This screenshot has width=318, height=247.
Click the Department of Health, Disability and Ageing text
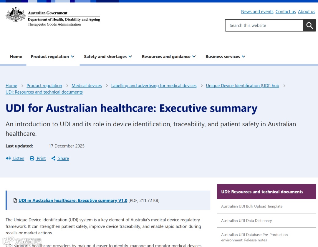64,19
